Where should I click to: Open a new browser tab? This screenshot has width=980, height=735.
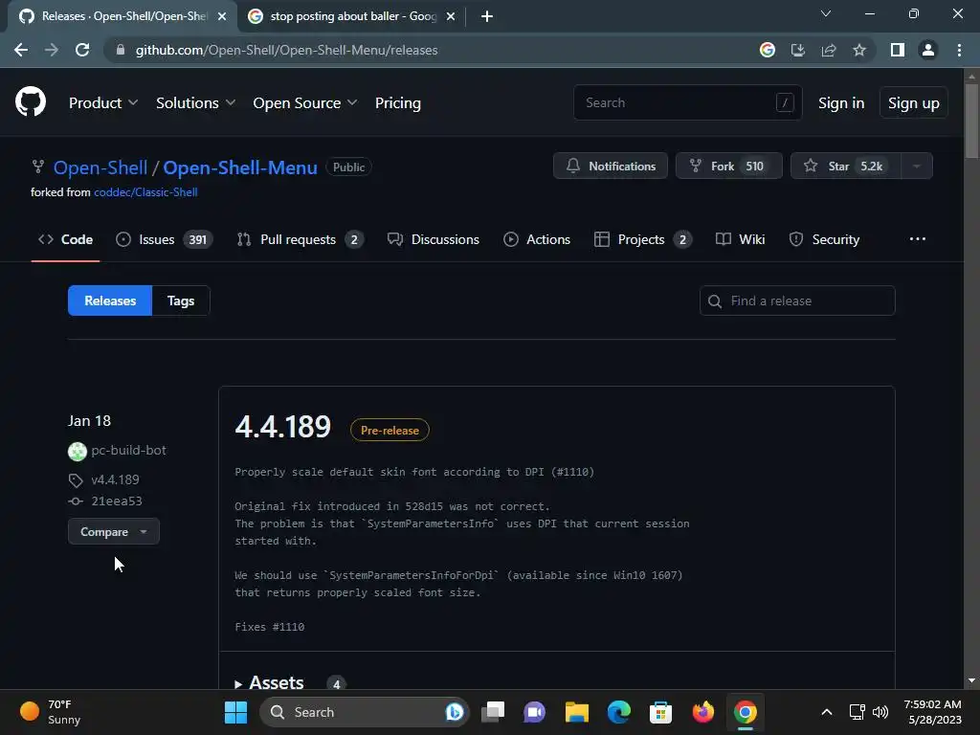click(x=487, y=16)
